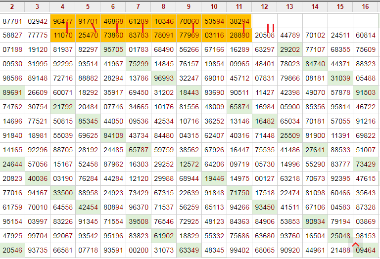Click orange cell containing 11070
The width and height of the screenshot is (380, 259).
[63, 35]
